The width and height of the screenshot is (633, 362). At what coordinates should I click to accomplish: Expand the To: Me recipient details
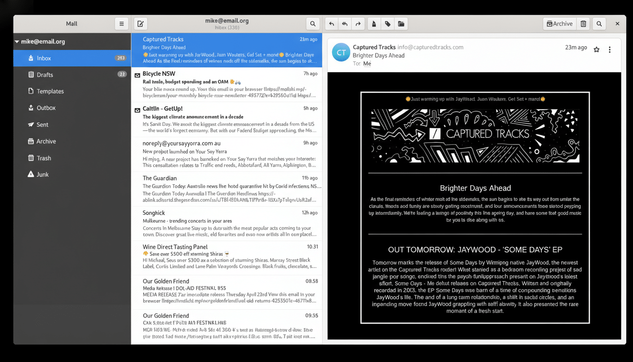coord(367,63)
